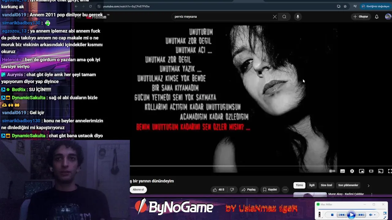
Task: Cast video with Play on TV icon
Action: coord(381,171)
